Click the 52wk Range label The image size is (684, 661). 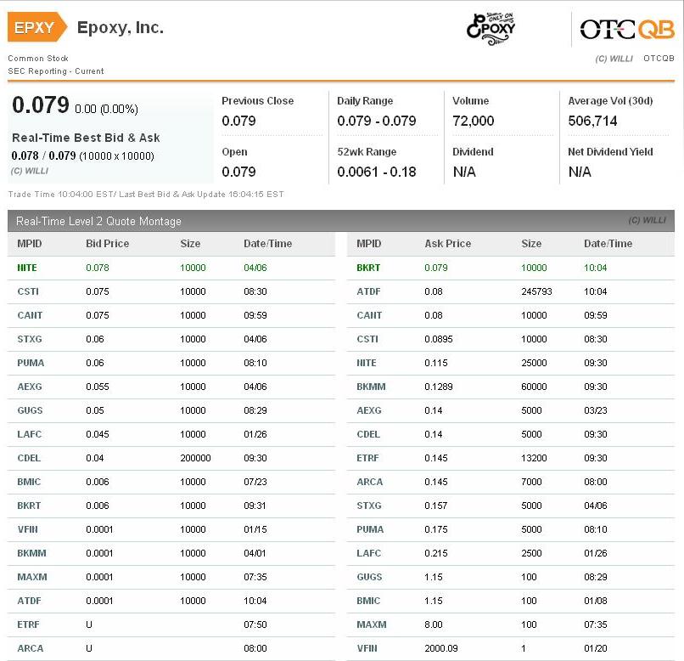coord(367,152)
